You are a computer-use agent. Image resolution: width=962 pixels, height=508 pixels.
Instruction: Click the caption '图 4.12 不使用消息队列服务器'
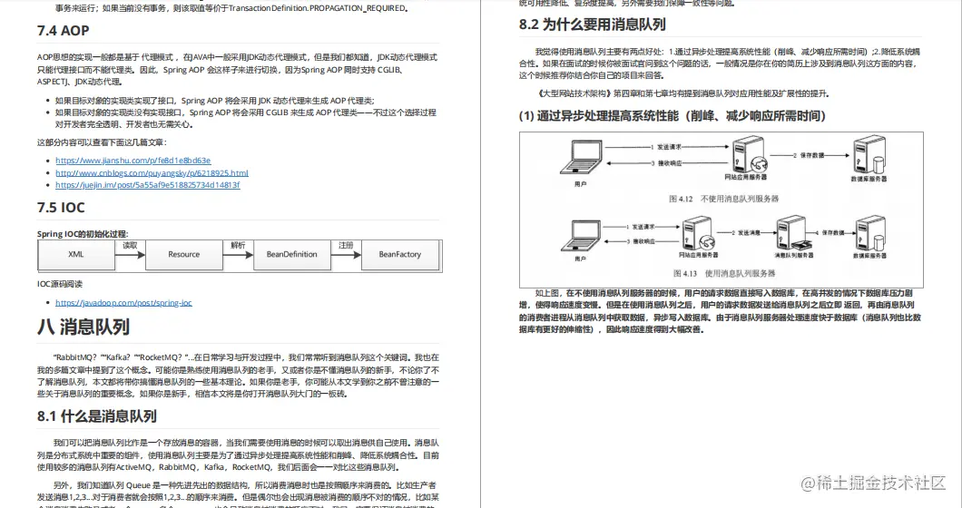pos(724,199)
